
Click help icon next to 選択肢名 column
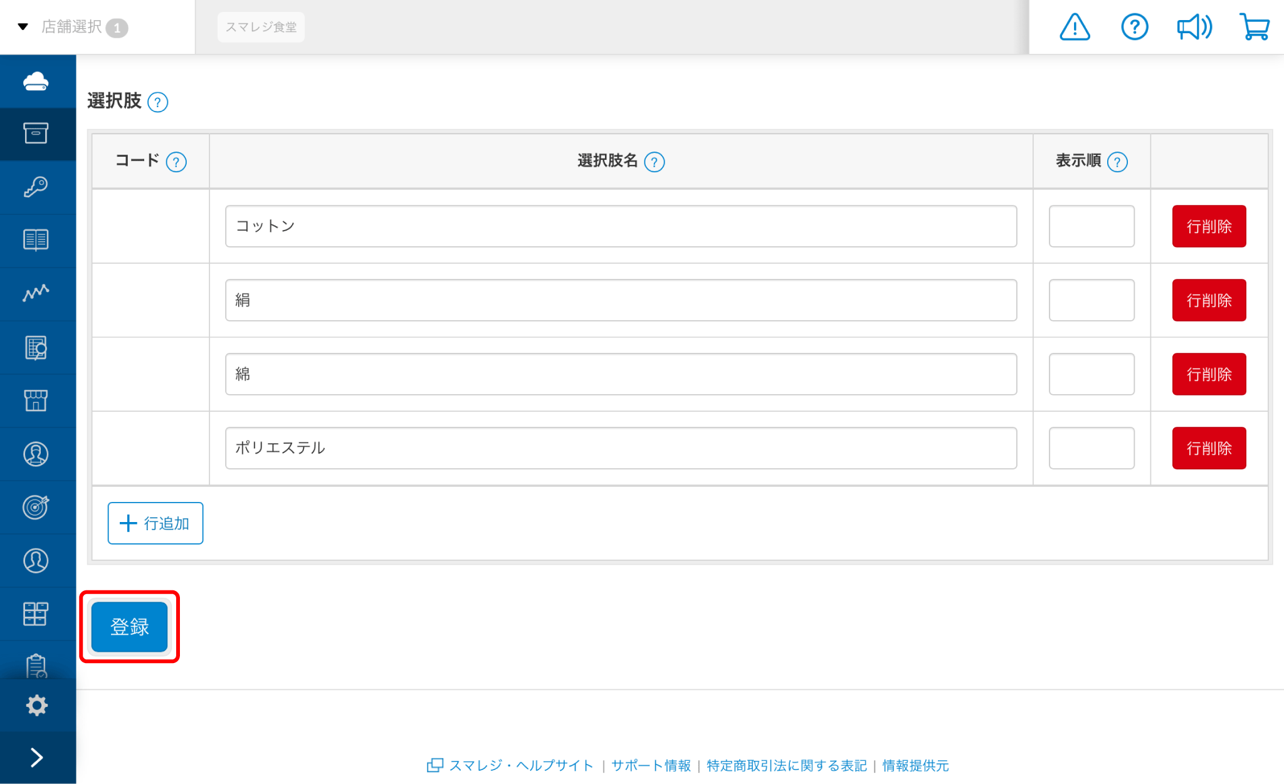point(655,162)
